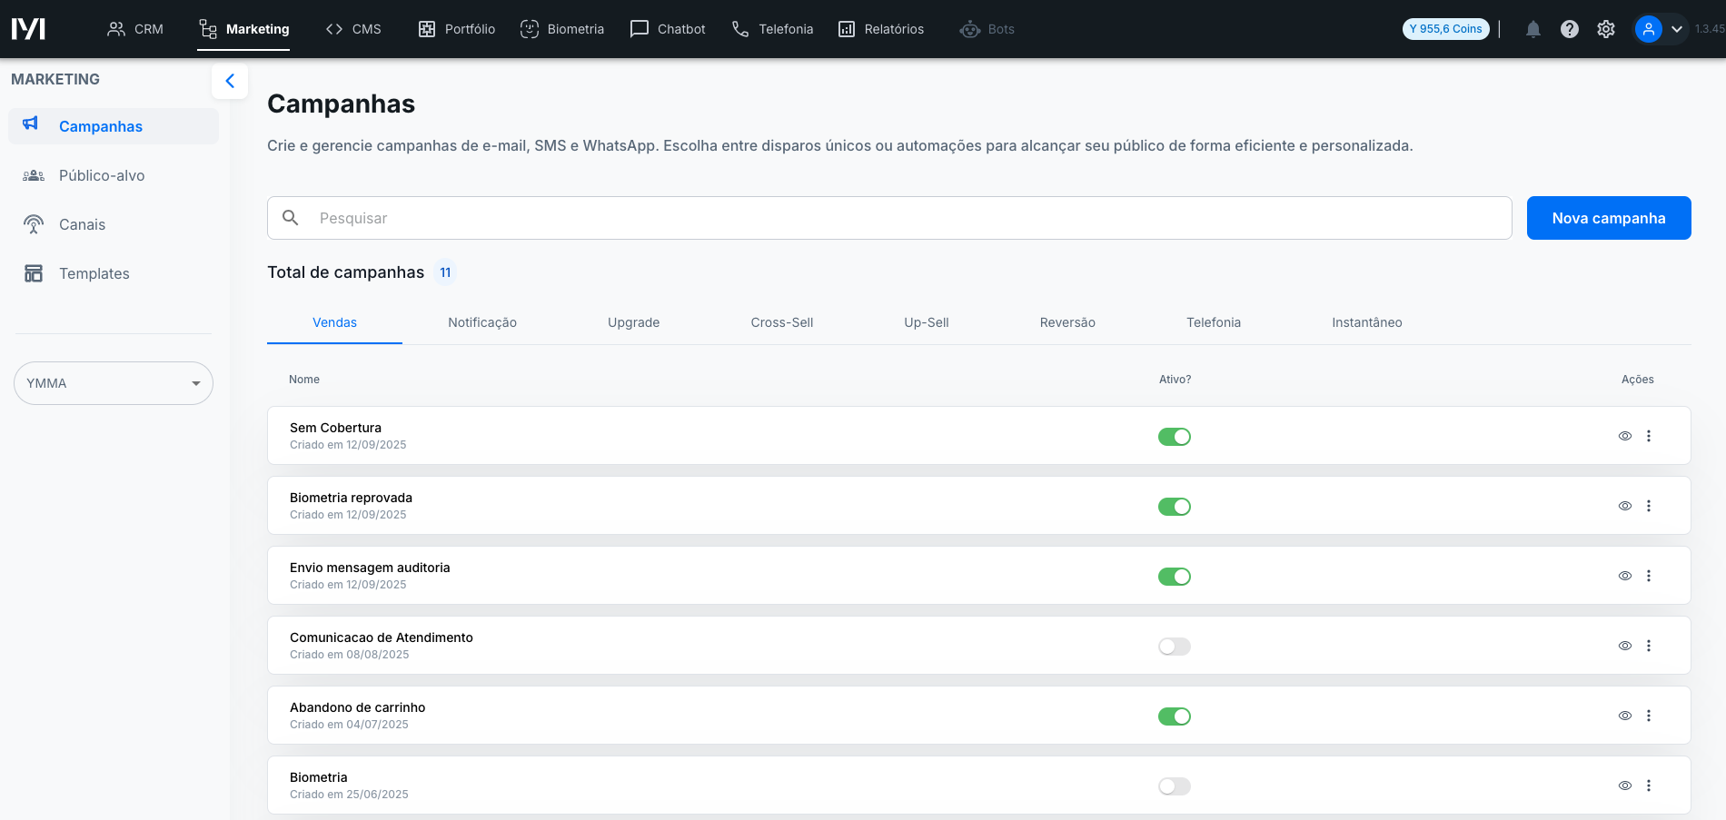Click the Nova campanha button
The width and height of the screenshot is (1726, 820).
[x=1608, y=218]
